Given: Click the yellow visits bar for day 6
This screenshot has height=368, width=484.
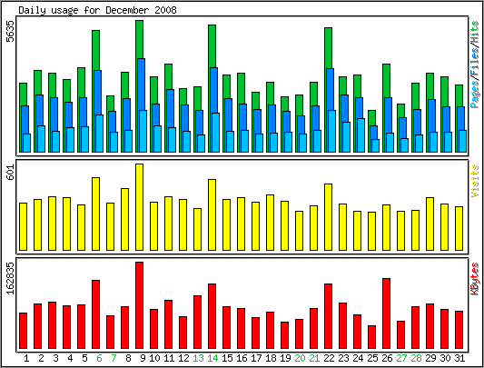Looking at the screenshot, I should [95, 214].
